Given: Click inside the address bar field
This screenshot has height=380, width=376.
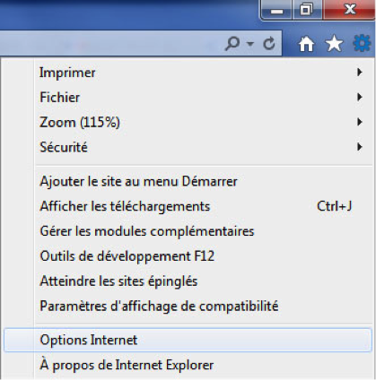Looking at the screenshot, I should pos(110,44).
